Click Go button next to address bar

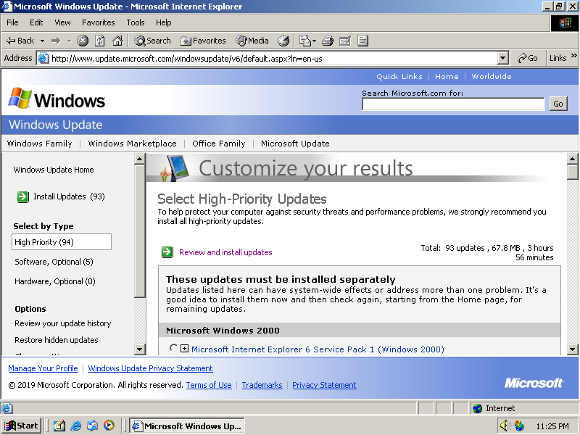[x=528, y=58]
